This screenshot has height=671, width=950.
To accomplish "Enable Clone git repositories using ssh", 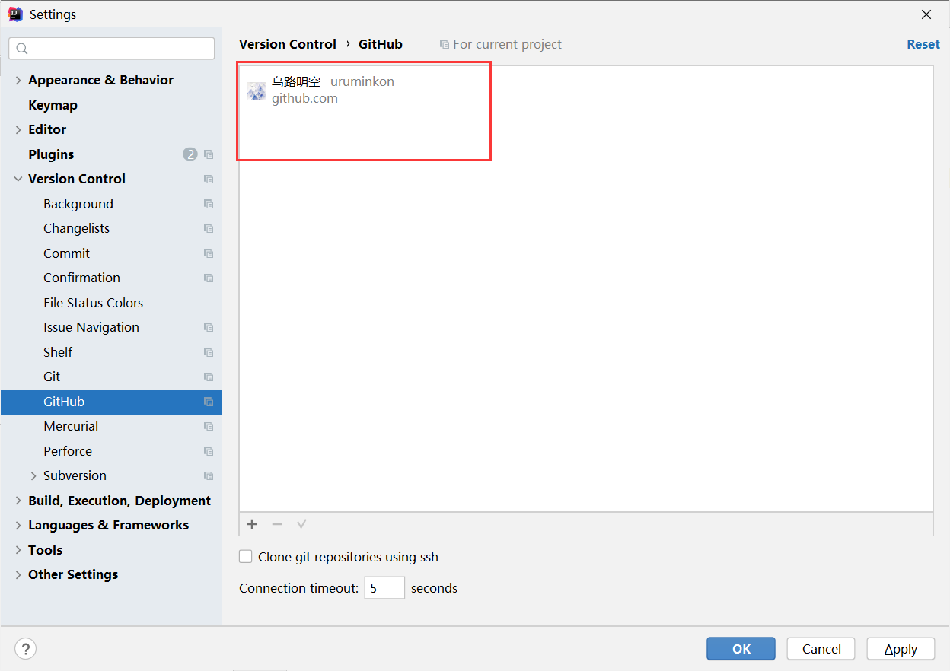I will pyautogui.click(x=246, y=556).
